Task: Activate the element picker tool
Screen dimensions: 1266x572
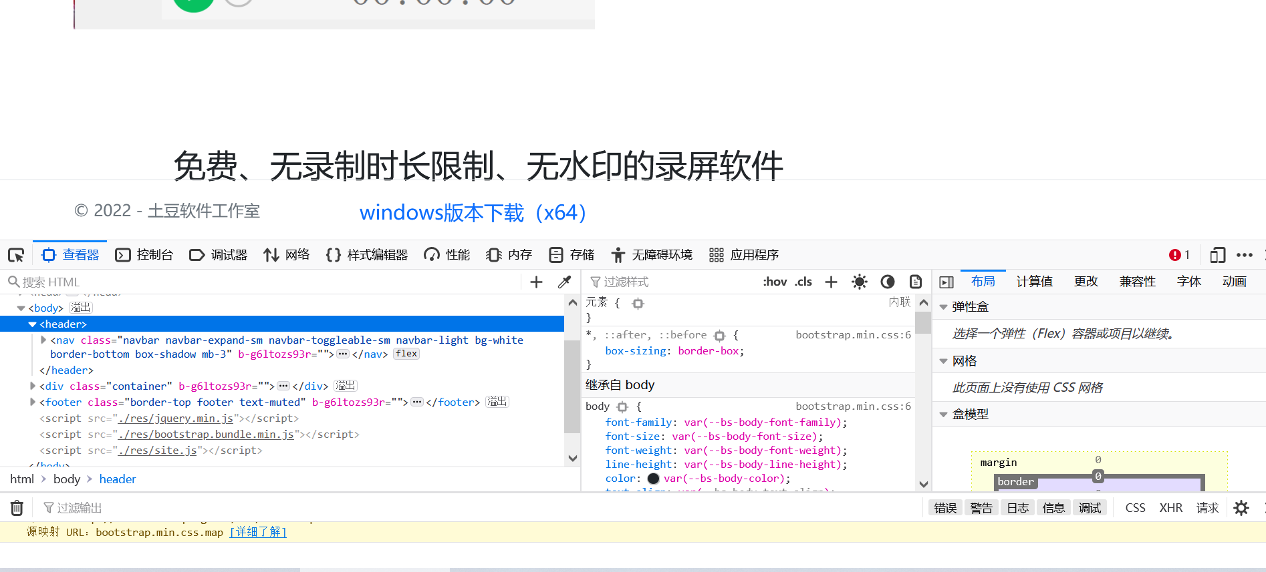Action: pos(16,255)
